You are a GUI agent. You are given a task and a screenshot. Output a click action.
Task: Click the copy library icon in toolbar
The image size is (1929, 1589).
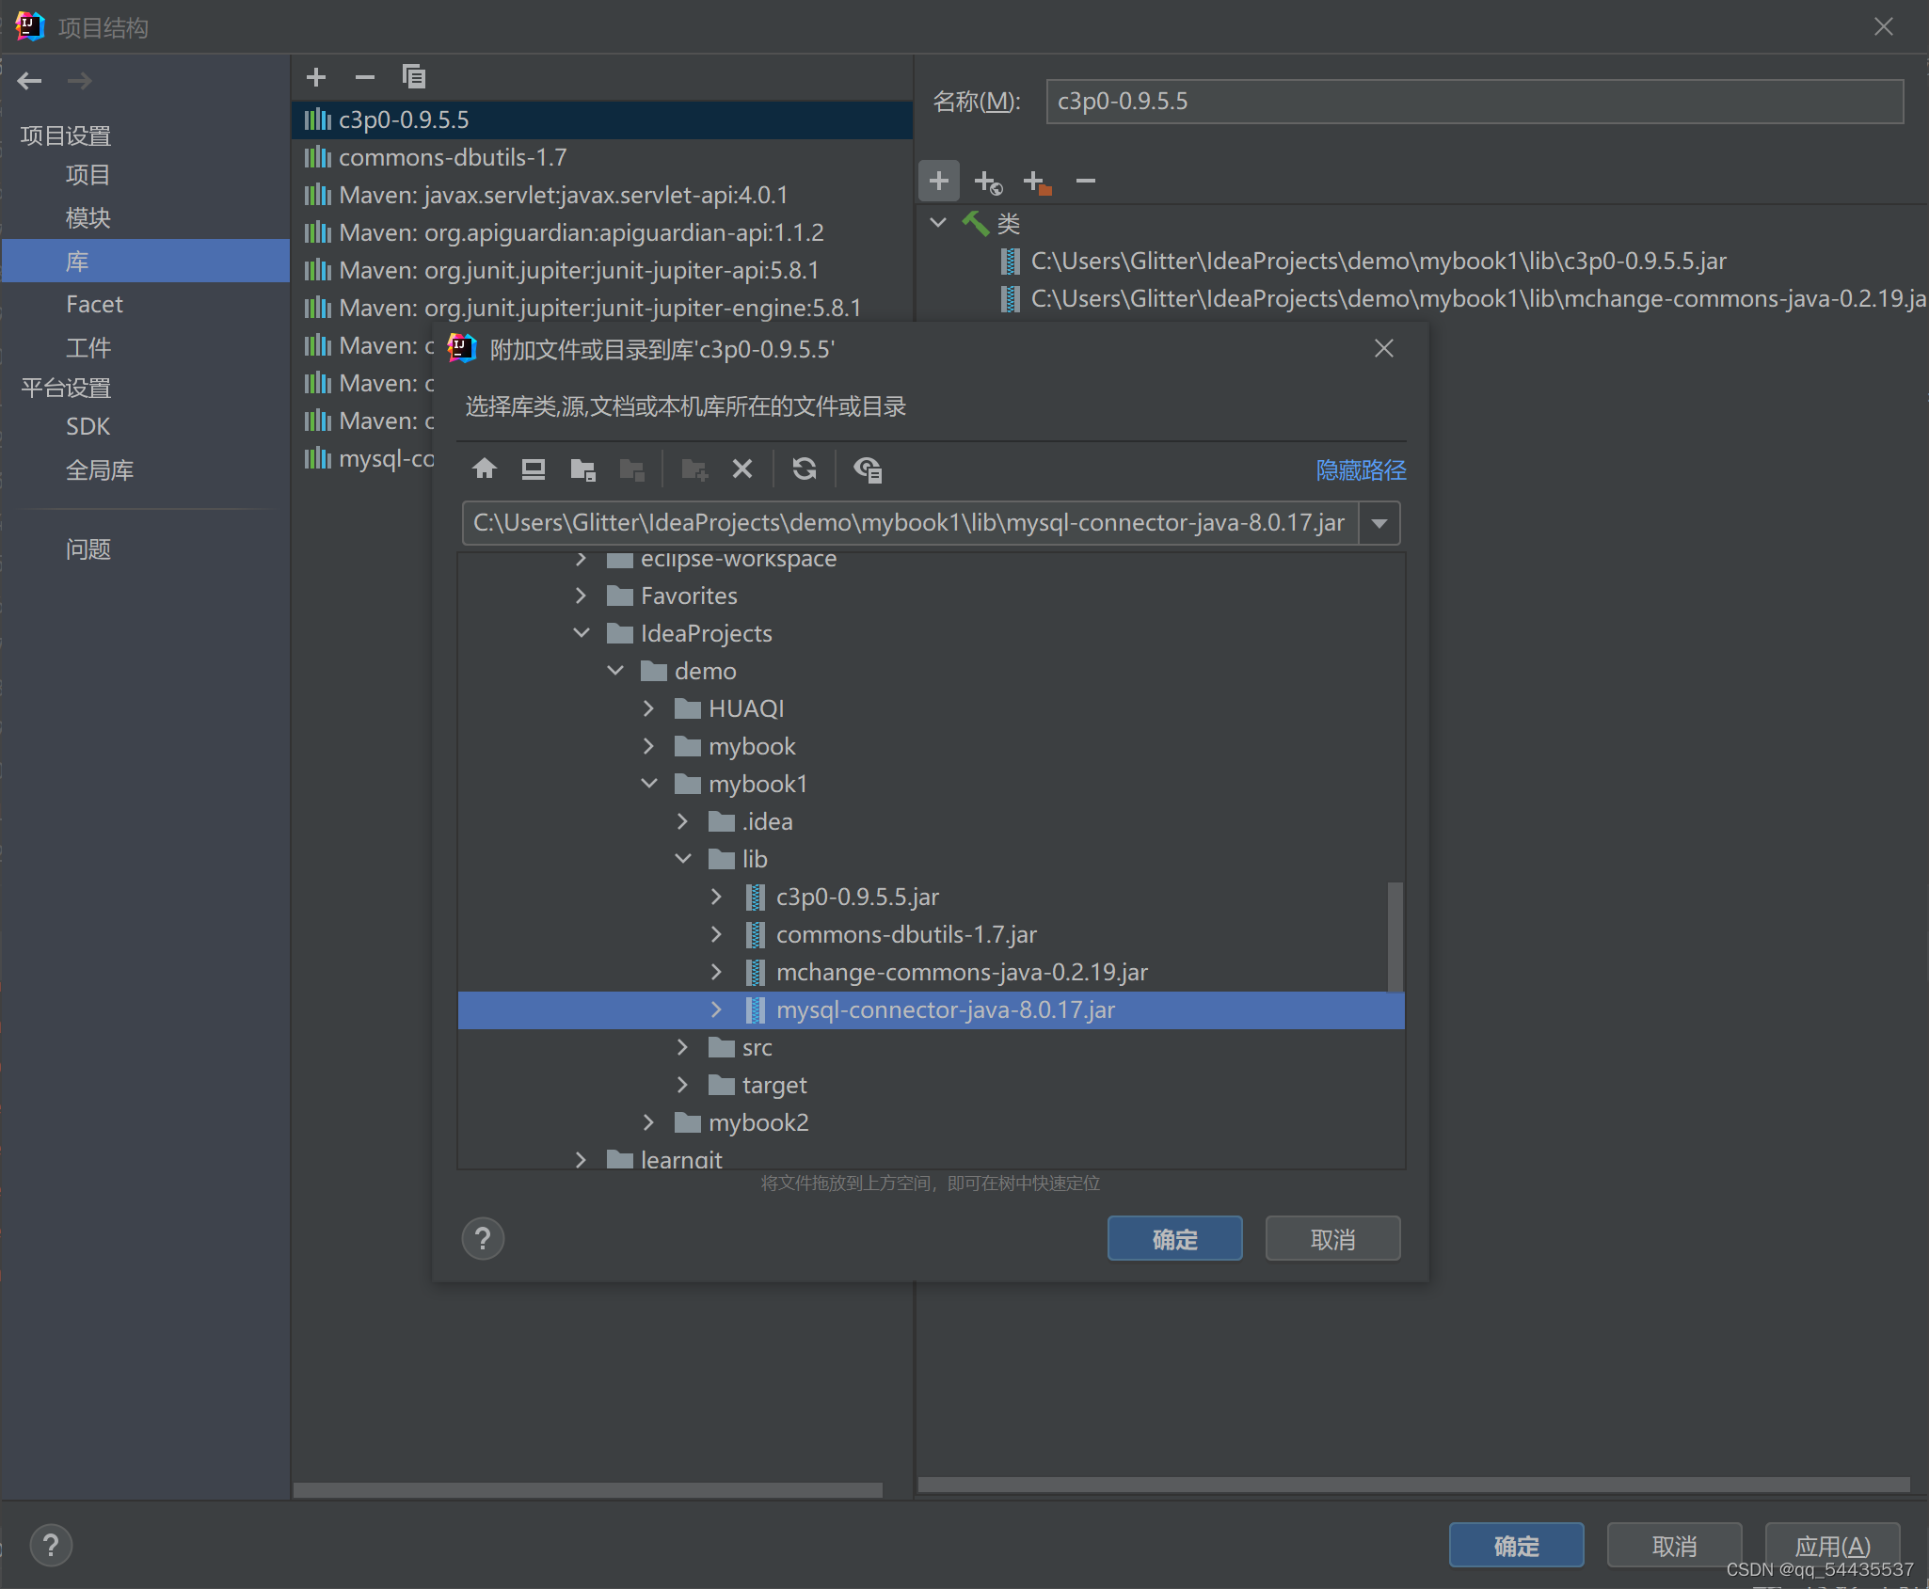[413, 76]
